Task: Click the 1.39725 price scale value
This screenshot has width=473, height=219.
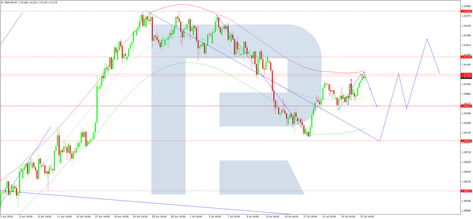Action: 467,152
